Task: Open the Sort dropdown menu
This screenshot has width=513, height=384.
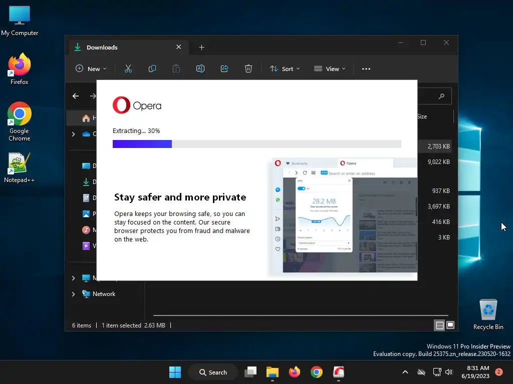Action: pyautogui.click(x=285, y=68)
